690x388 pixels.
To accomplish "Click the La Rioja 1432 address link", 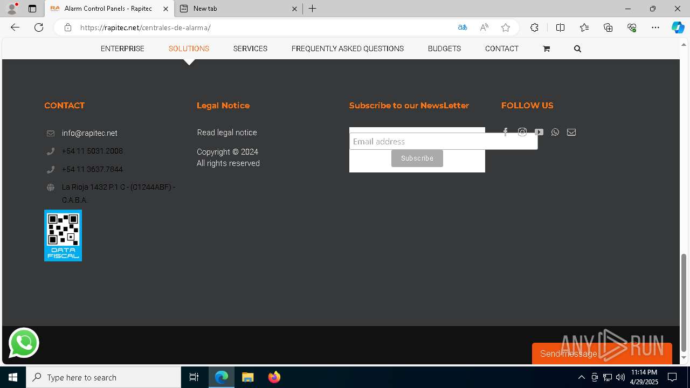I will point(119,193).
